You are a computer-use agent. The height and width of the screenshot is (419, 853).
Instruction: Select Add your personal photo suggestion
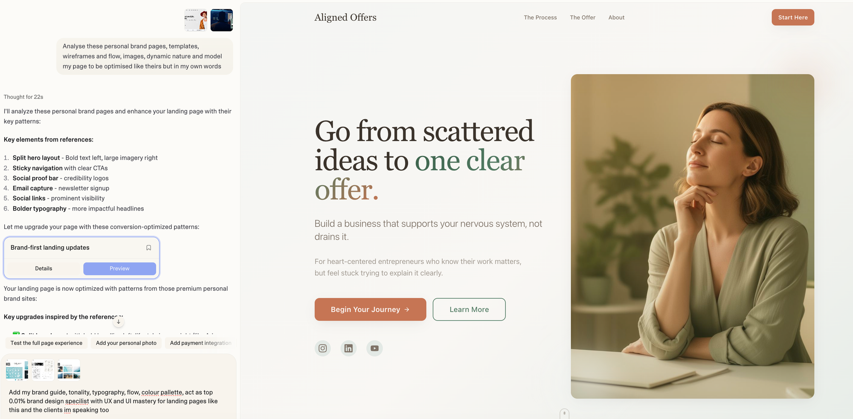point(126,343)
